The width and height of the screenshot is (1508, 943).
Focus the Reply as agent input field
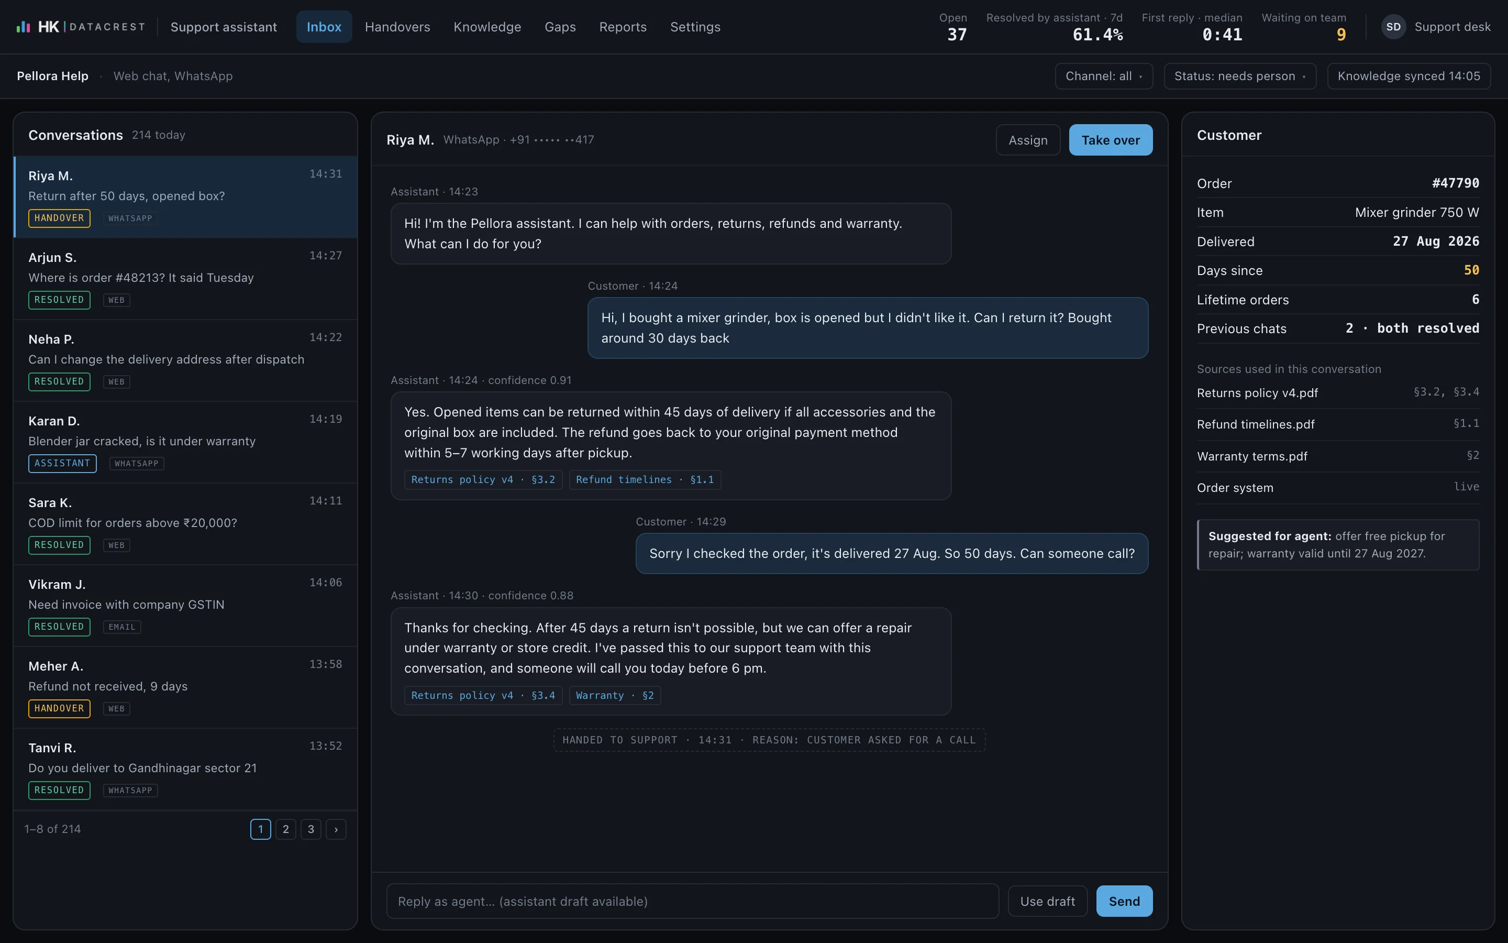tap(692, 901)
